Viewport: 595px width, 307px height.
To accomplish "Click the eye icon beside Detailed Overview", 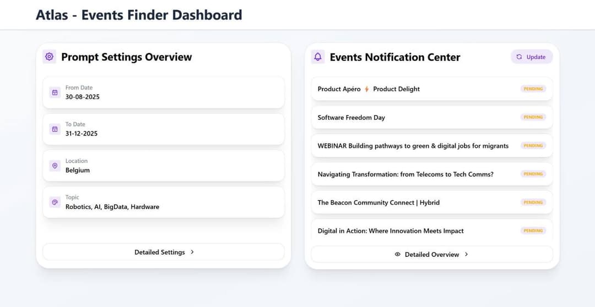I will 398,254.
